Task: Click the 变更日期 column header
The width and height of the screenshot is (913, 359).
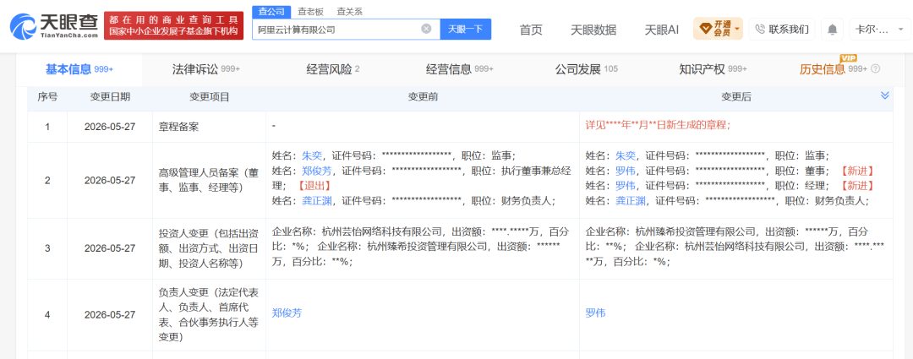Action: point(110,96)
